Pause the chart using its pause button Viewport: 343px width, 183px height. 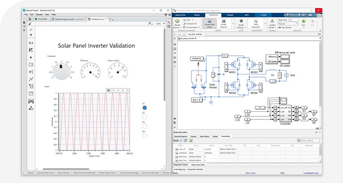pos(108,90)
